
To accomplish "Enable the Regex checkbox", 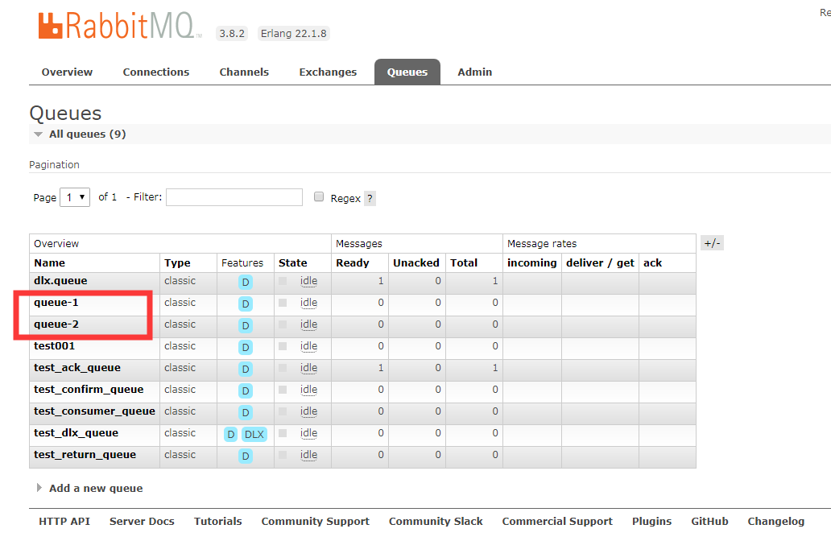I will 319,196.
